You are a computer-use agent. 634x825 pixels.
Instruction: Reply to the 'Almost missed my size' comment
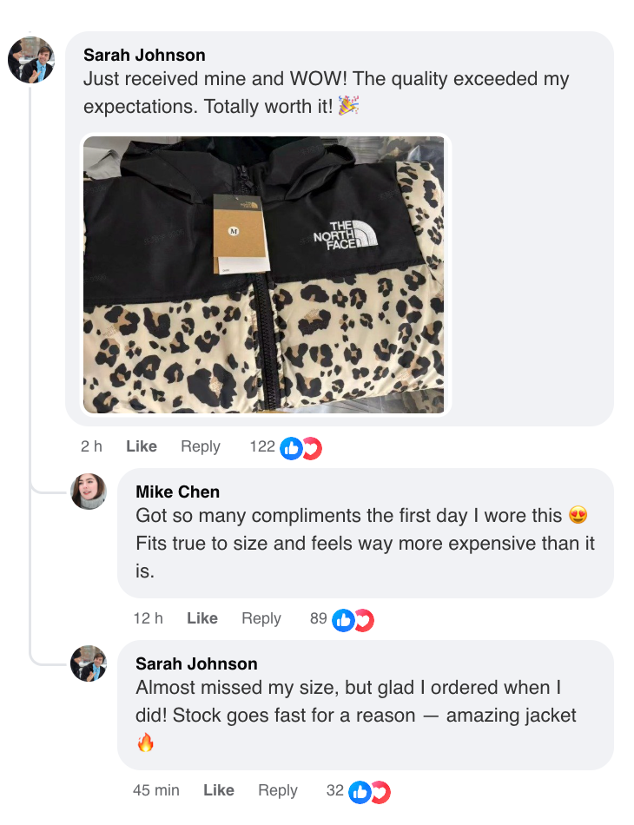click(278, 790)
